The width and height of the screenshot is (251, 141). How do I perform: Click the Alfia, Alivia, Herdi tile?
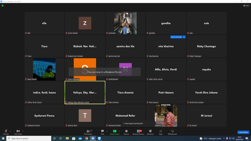pyautogui.click(x=166, y=69)
